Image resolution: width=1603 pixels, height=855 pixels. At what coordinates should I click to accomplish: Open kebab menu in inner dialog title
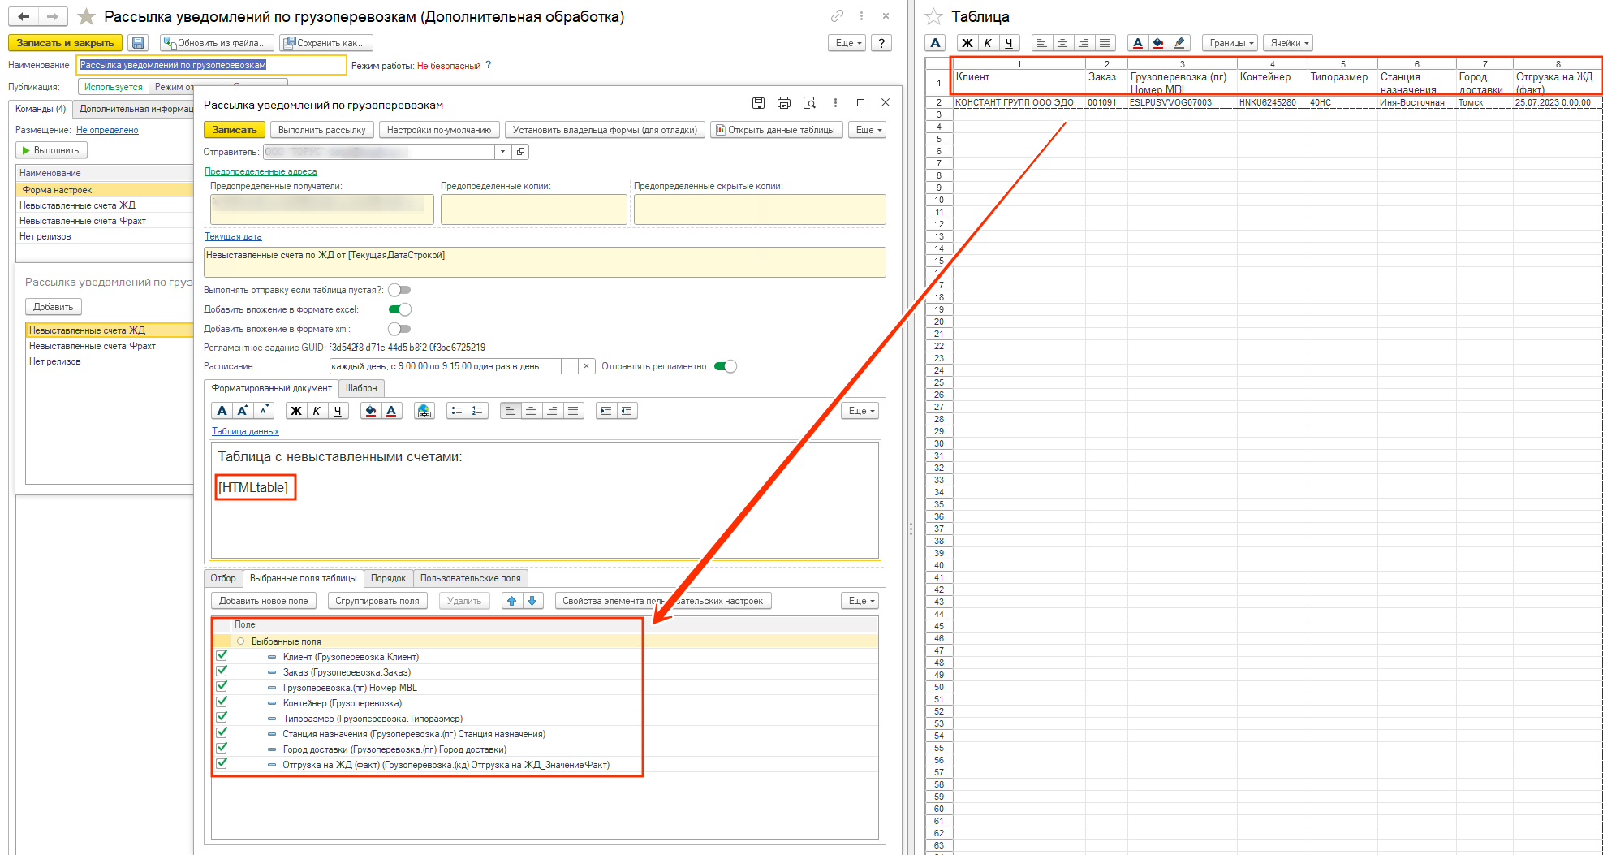pyautogui.click(x=835, y=103)
